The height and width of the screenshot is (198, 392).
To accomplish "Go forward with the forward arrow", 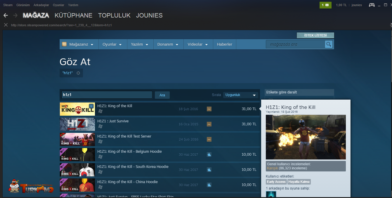I will click(x=15, y=15).
